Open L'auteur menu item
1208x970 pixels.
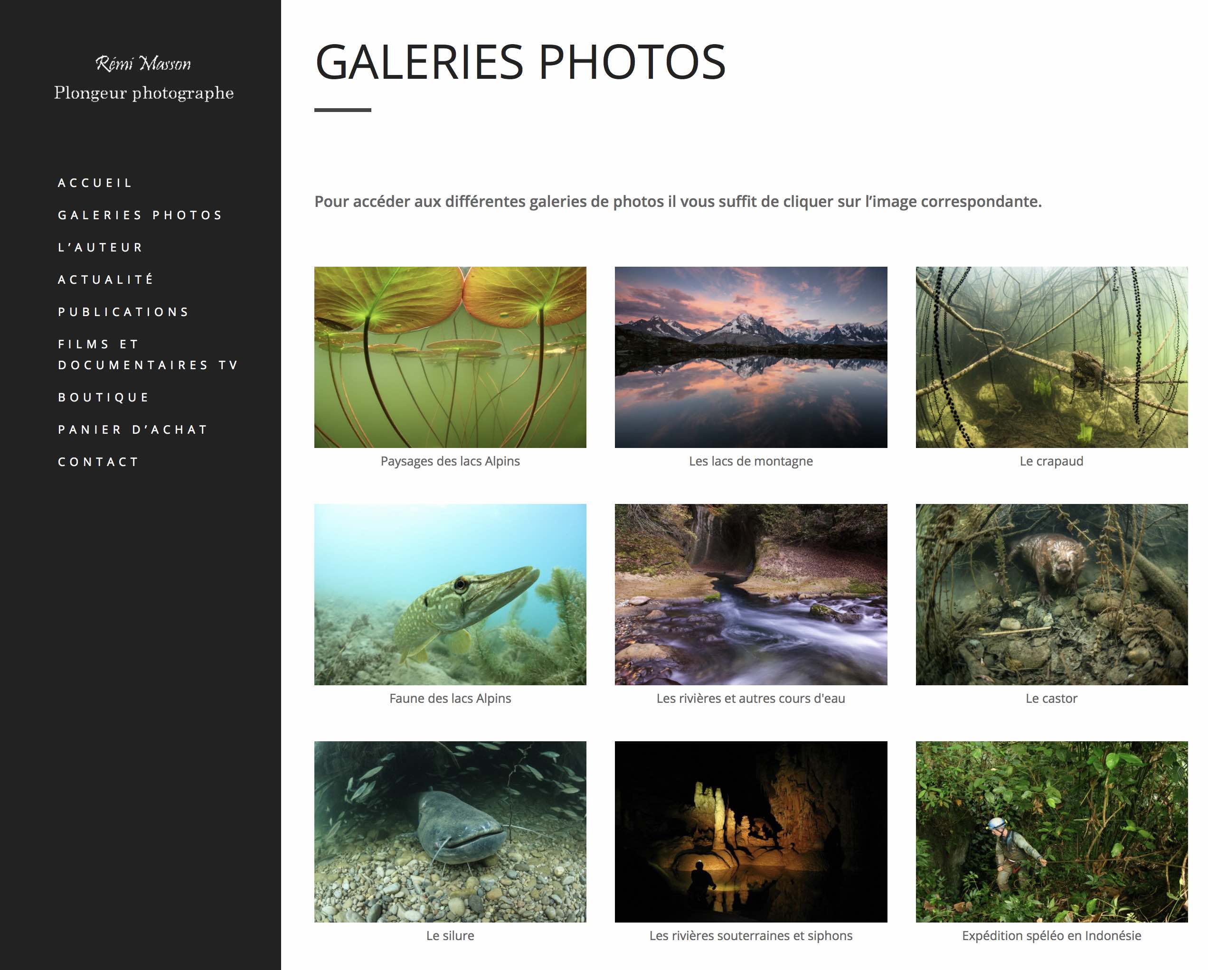coord(101,247)
